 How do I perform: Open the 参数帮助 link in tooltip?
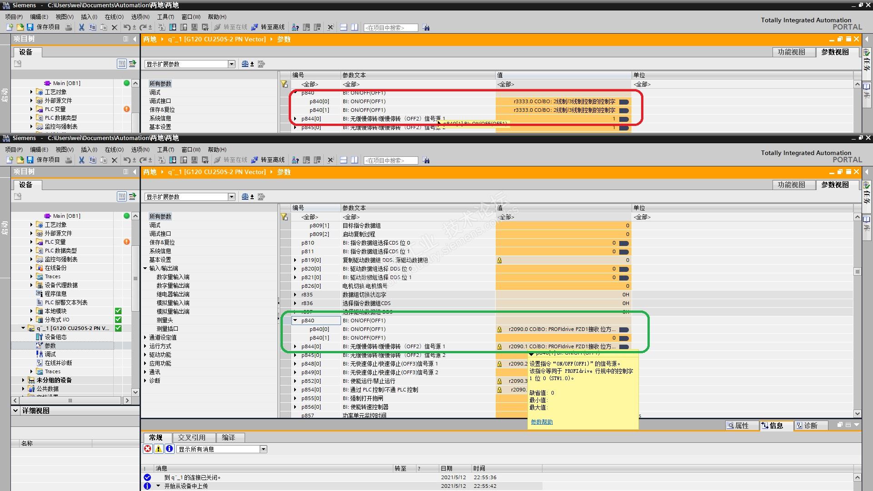542,422
